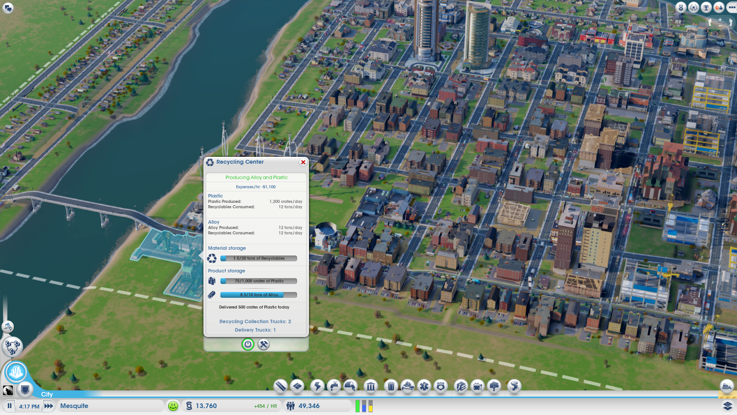Click the crates of Plastic storage bar
The image size is (737, 415).
pyautogui.click(x=259, y=281)
